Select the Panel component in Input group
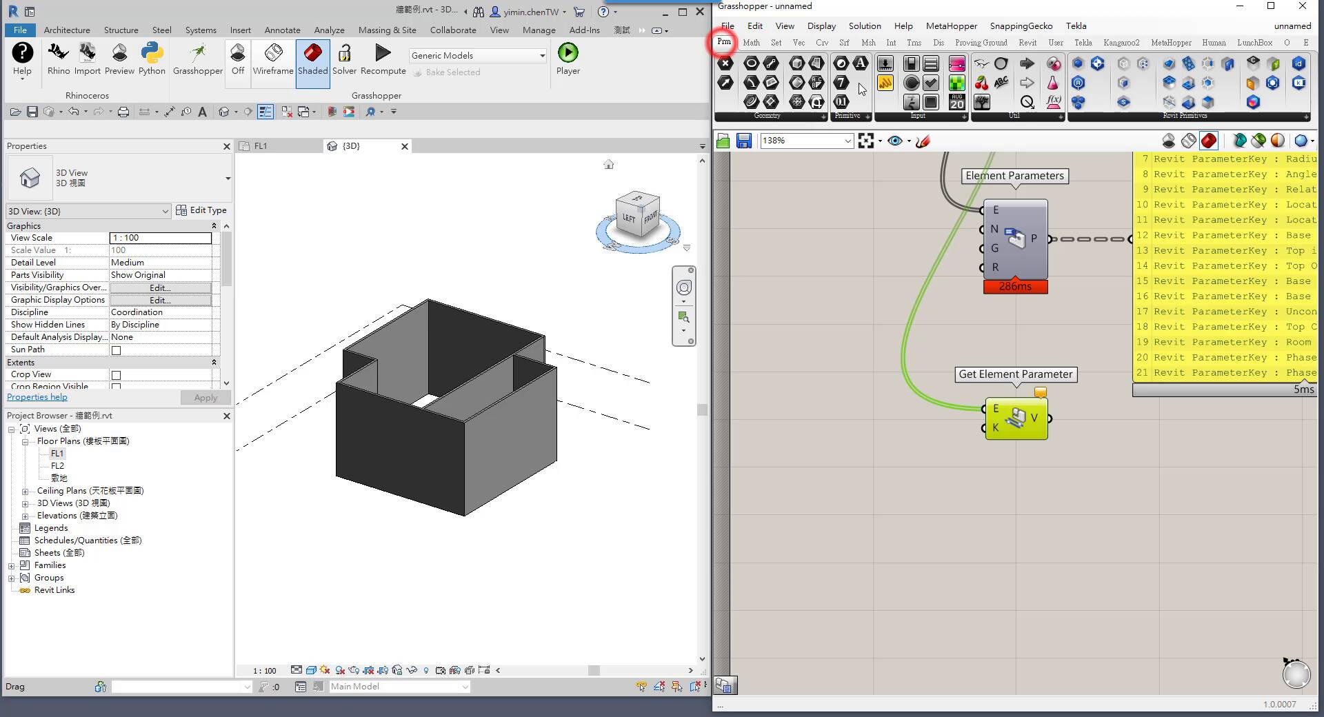Viewport: 1324px width, 717px height. (885, 83)
